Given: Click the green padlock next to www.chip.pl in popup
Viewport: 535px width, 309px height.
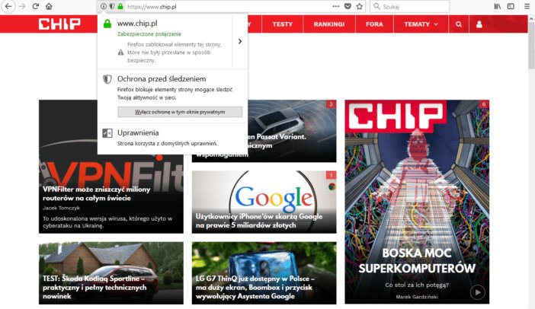Looking at the screenshot, I should pos(107,24).
